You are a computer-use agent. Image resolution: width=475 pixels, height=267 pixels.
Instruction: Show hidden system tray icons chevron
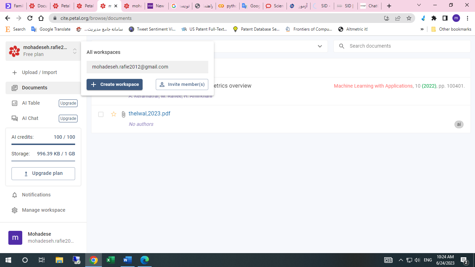pos(401,260)
